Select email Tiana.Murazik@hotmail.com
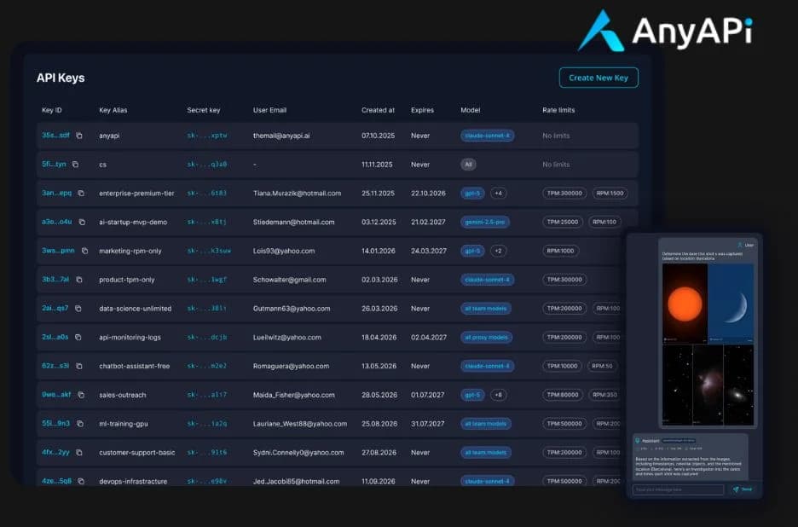The height and width of the screenshot is (527, 798). 298,193
